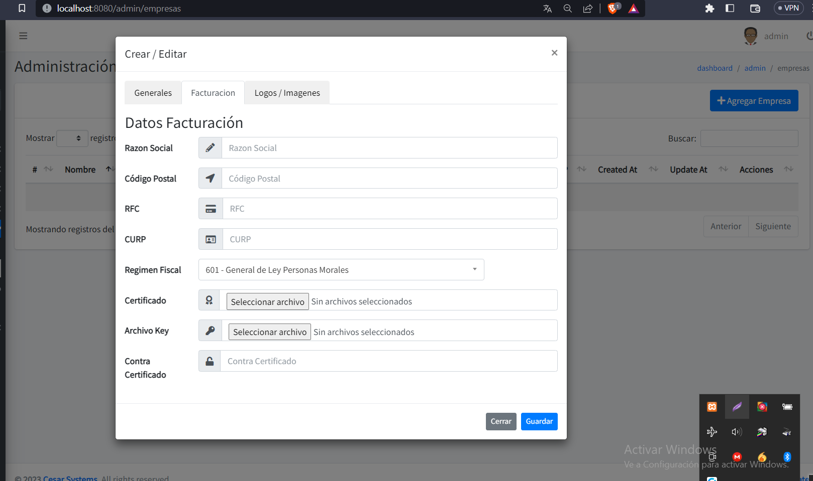Open the browser zoom magnifier icon
The width and height of the screenshot is (813, 481).
(x=567, y=9)
